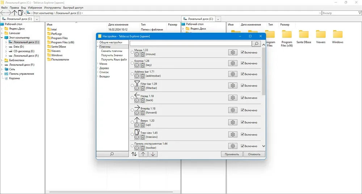Move selected plugin up with arrow button

click(143, 154)
